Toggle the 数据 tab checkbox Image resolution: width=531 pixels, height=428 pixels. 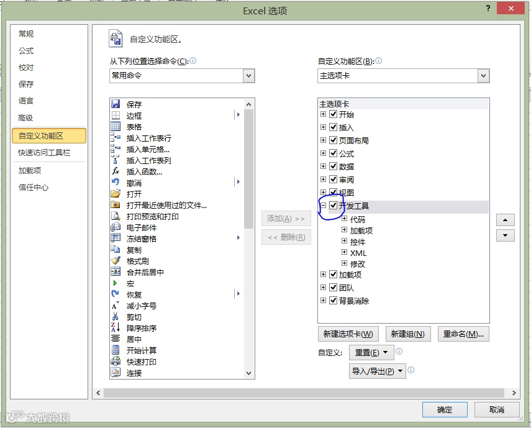tap(334, 166)
